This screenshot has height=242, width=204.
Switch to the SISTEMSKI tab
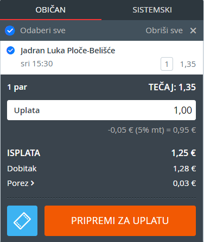tap(152, 10)
